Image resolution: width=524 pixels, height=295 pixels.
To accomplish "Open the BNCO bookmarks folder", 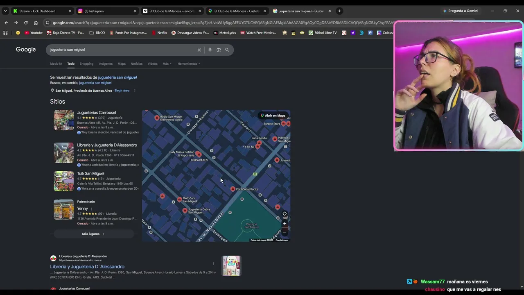I will pos(97,33).
